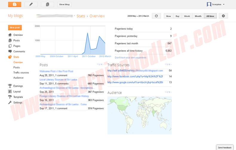This screenshot has width=236, height=150.
Task: Click the pencil new-post icon button
Action: pos(31,4)
